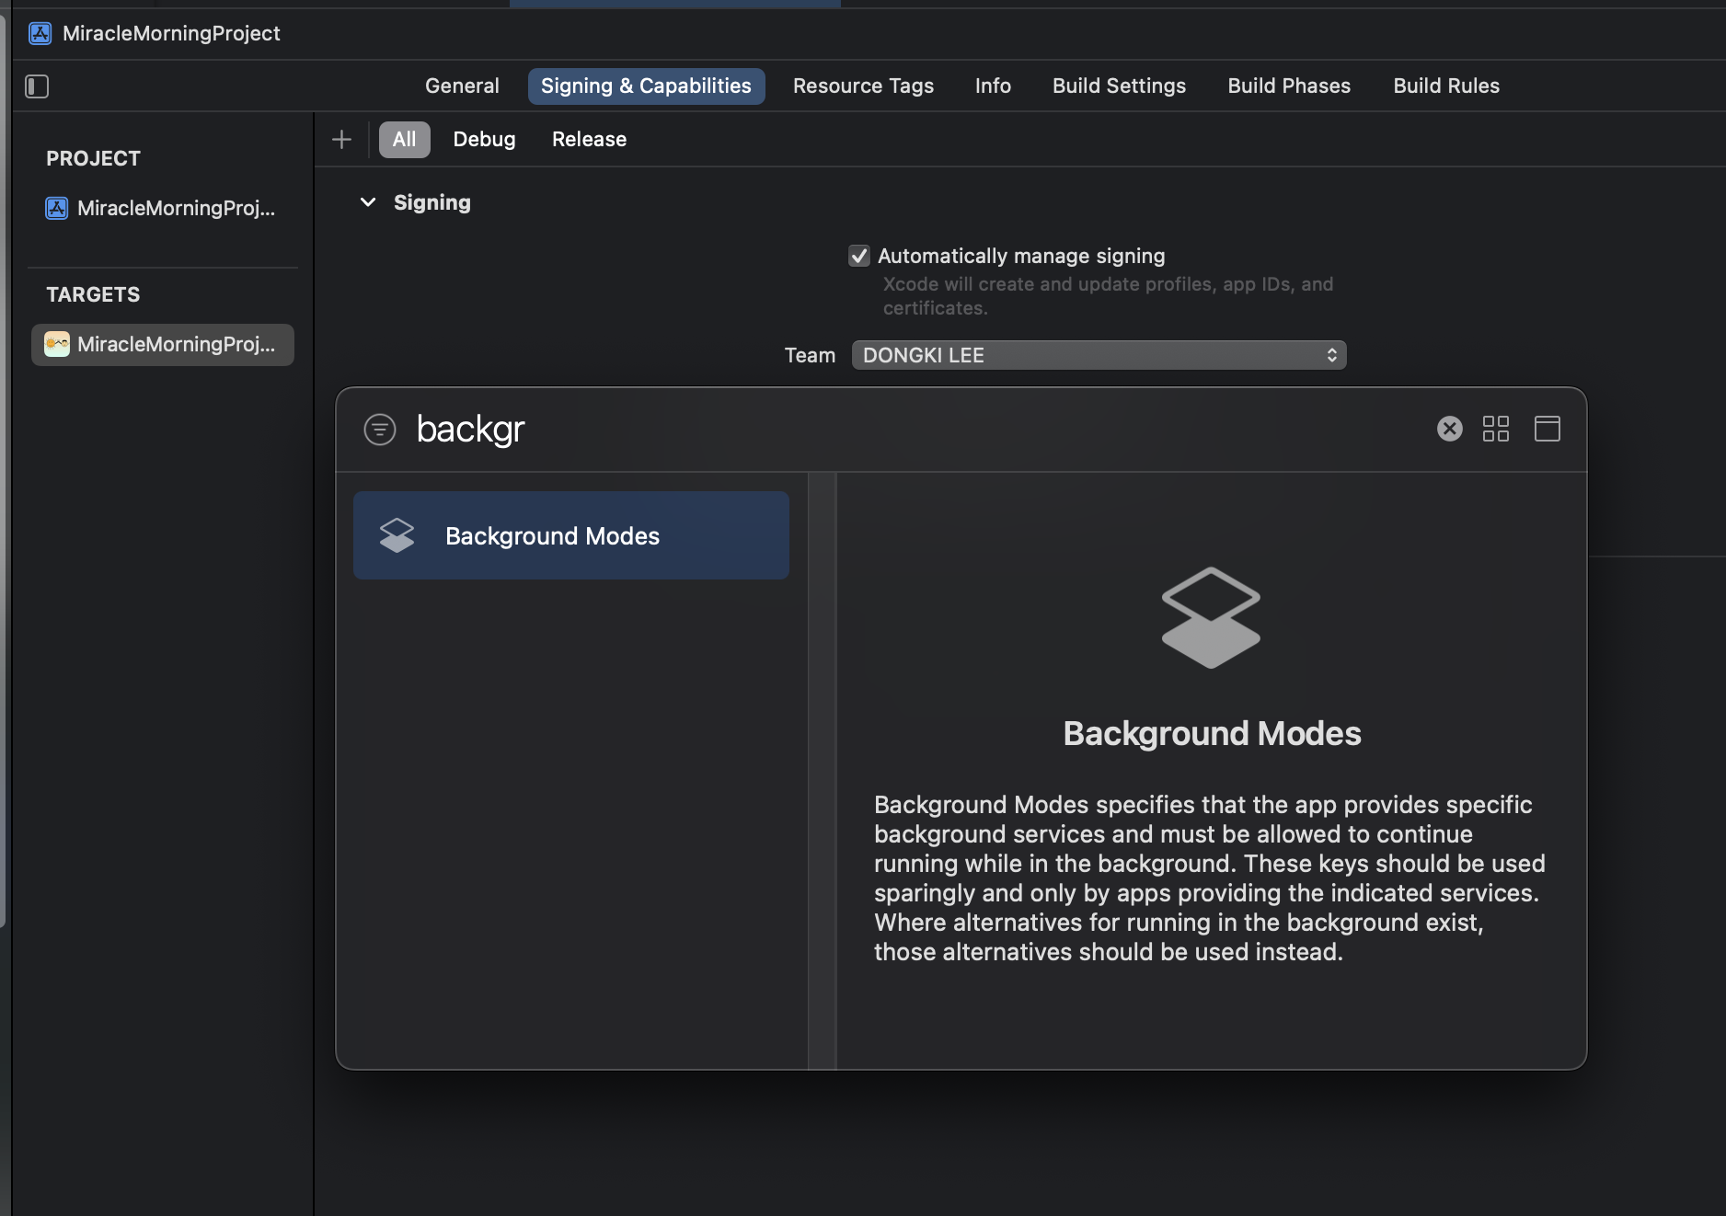Click the MiracleMorningProject Xcode icon in header
Viewport: 1726px width, 1216px height.
pyautogui.click(x=40, y=33)
